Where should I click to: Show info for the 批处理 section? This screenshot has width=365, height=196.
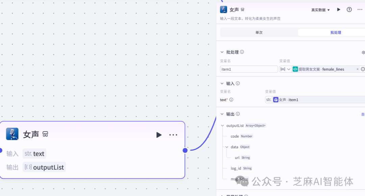242,52
